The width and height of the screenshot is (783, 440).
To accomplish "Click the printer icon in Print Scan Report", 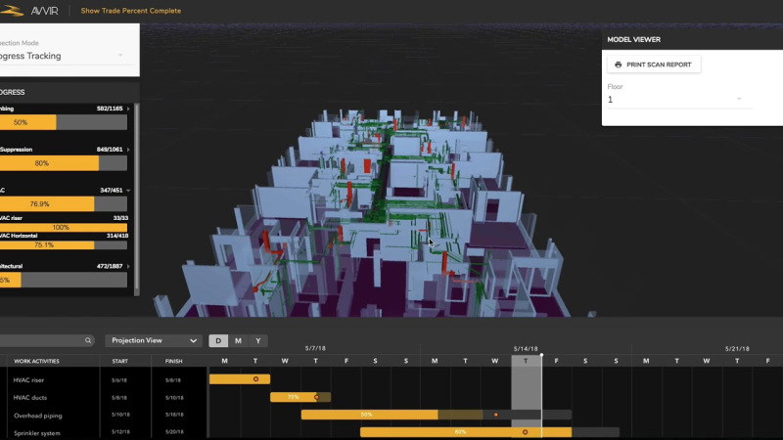I will (x=619, y=65).
